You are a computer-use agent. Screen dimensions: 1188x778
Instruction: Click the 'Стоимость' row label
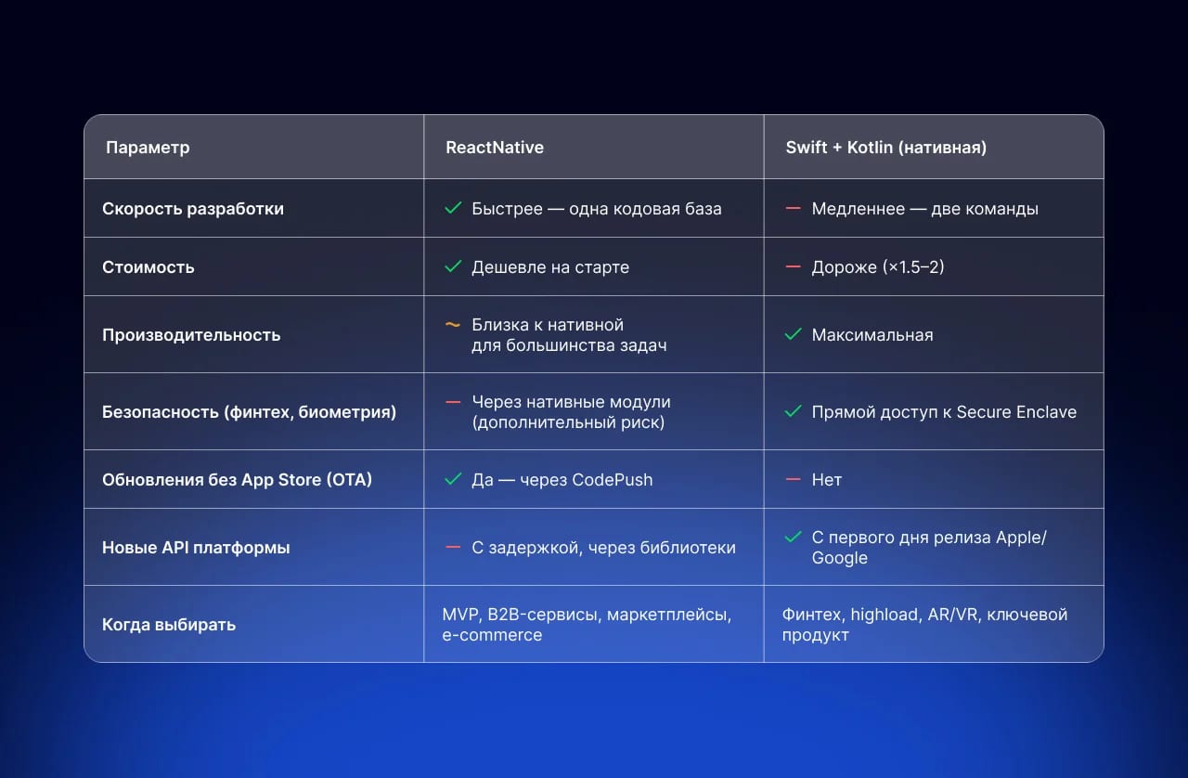pos(148,266)
